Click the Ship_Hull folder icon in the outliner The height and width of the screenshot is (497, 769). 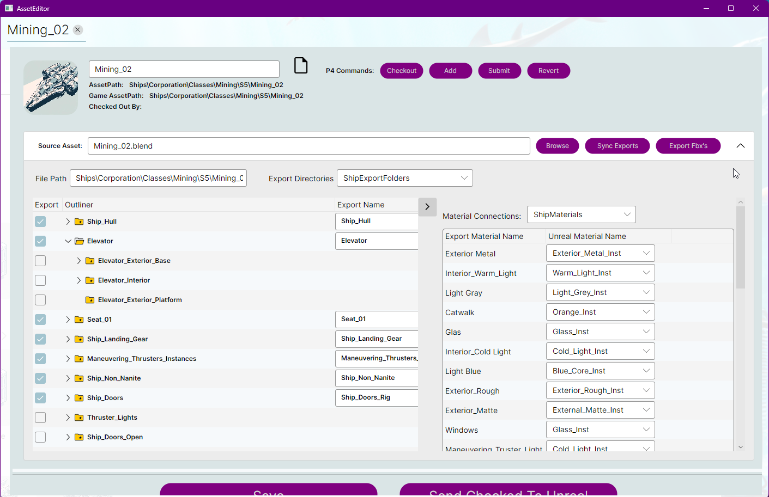click(79, 222)
